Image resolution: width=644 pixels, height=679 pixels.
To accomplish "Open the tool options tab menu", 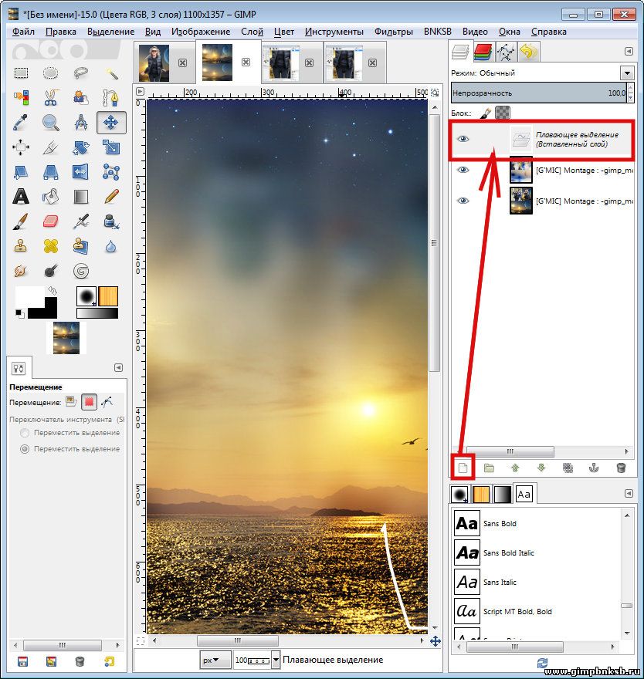I will [x=118, y=367].
